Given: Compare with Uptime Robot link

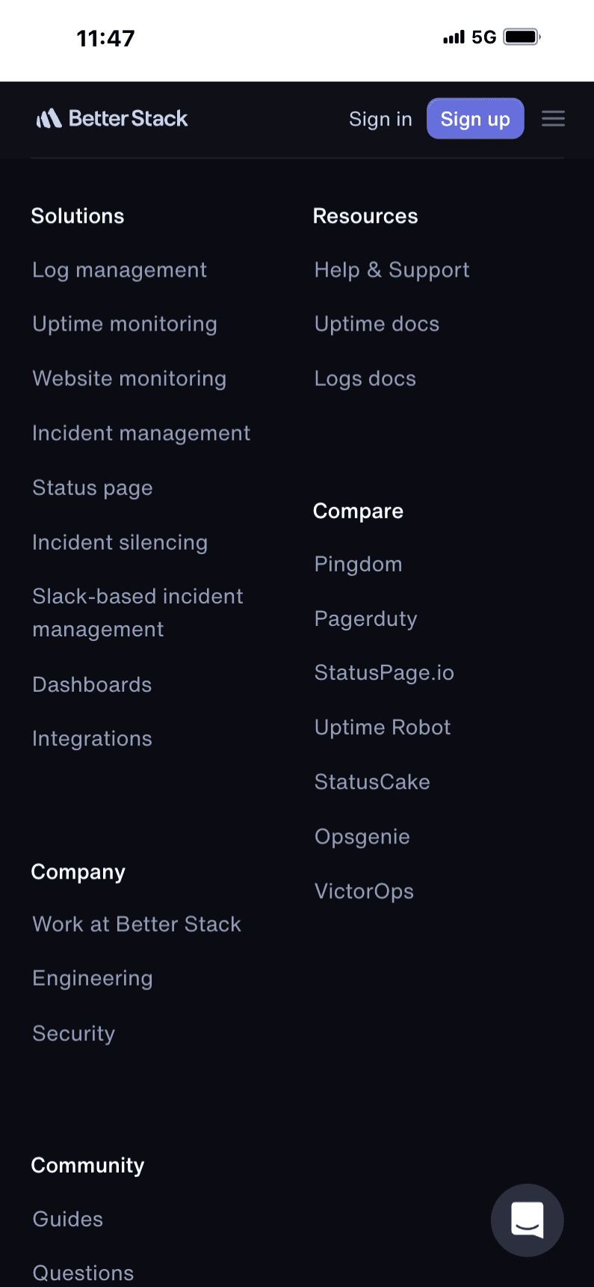Looking at the screenshot, I should tap(383, 728).
